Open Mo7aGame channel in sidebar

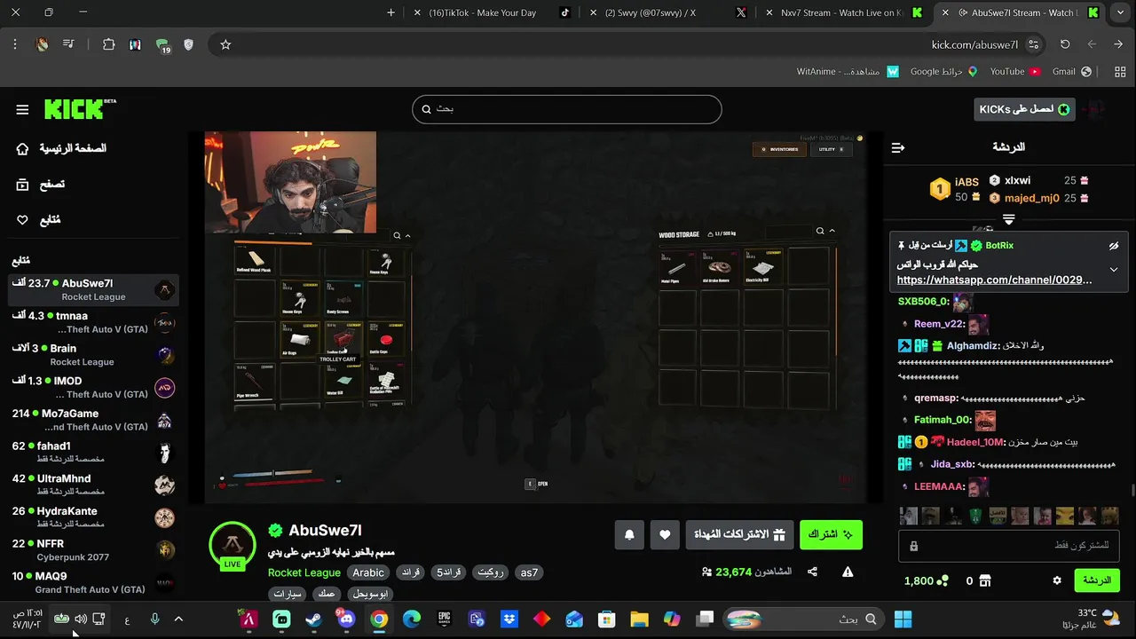pos(93,420)
